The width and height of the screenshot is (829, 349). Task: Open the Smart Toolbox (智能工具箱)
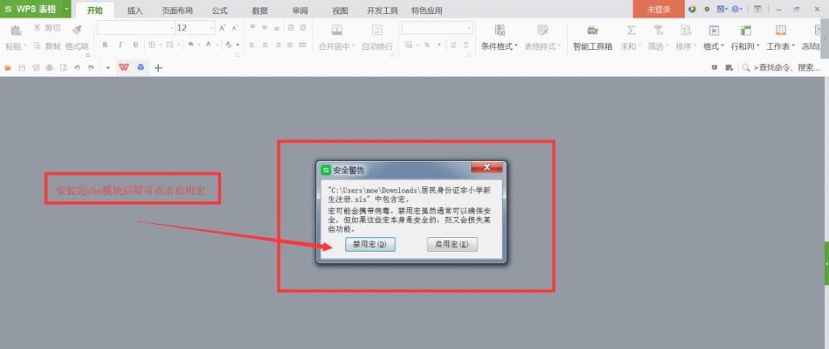point(593,37)
